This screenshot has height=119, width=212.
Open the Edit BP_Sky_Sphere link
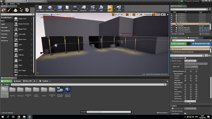204,28
